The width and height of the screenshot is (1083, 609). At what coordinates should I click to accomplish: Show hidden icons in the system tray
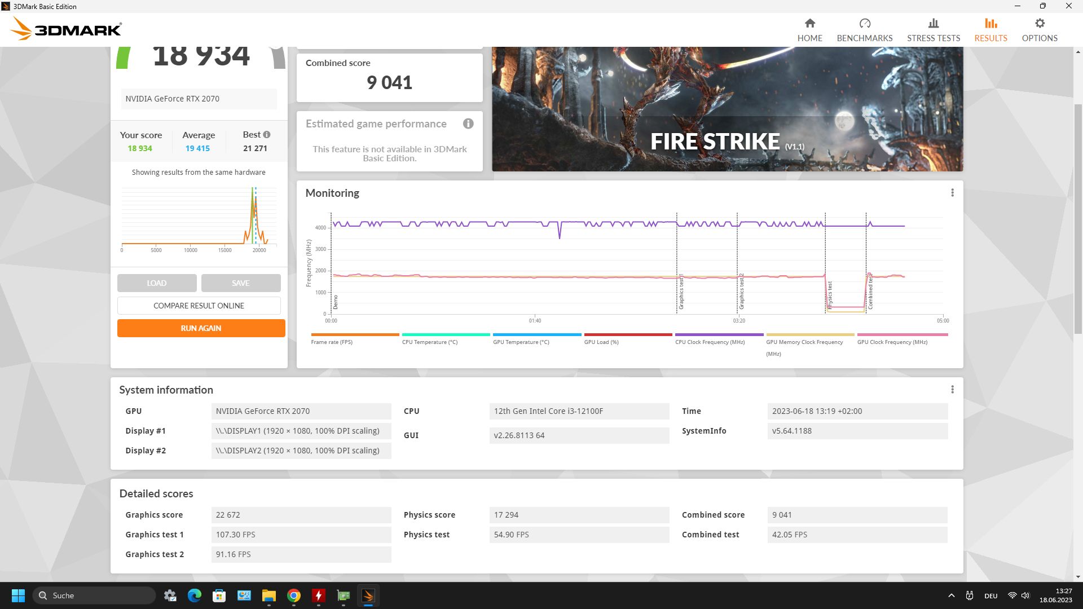click(951, 595)
